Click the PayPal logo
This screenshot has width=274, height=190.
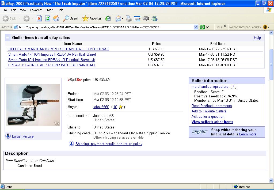point(200,132)
